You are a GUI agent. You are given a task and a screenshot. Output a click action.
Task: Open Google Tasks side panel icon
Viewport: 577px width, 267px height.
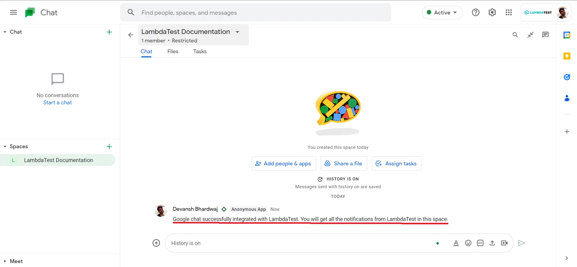click(567, 77)
